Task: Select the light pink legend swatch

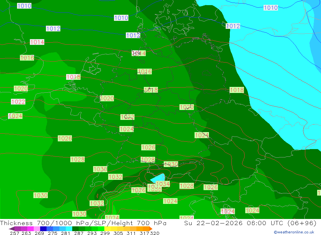Action: [x=37, y=229]
